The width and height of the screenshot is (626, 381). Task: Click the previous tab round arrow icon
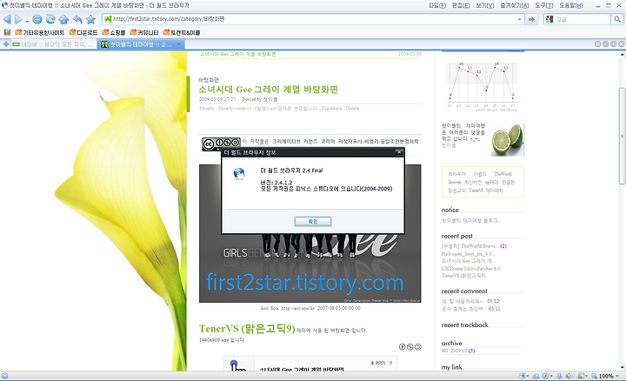[x=606, y=44]
